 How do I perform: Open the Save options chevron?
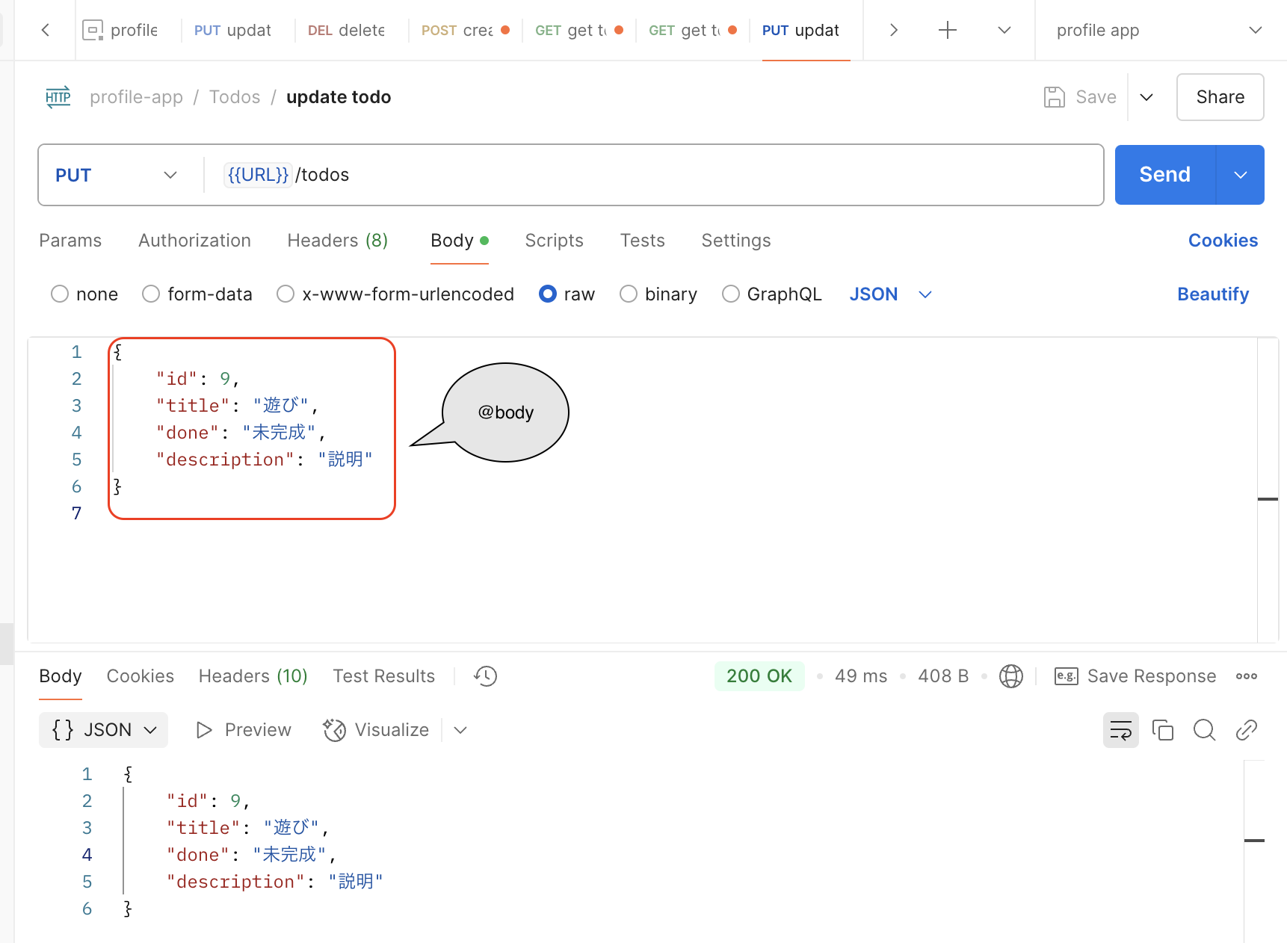click(x=1146, y=97)
